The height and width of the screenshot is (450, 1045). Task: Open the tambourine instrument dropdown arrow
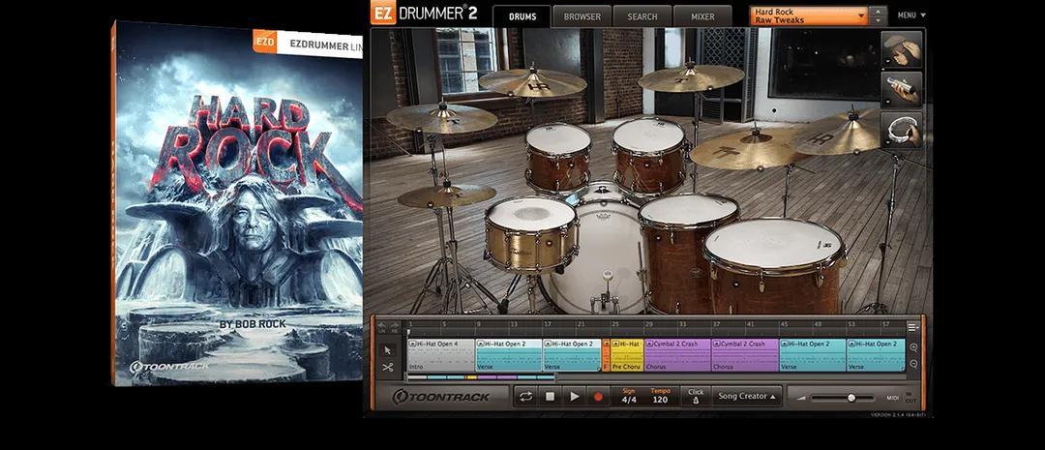[x=887, y=142]
